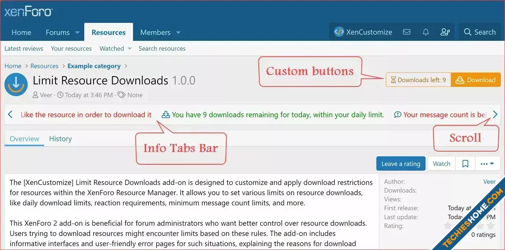Click the Watch button
The image size is (505, 250).
coord(441,163)
